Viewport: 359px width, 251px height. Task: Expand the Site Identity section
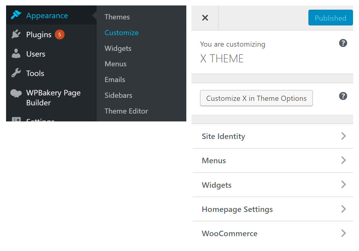(272, 136)
